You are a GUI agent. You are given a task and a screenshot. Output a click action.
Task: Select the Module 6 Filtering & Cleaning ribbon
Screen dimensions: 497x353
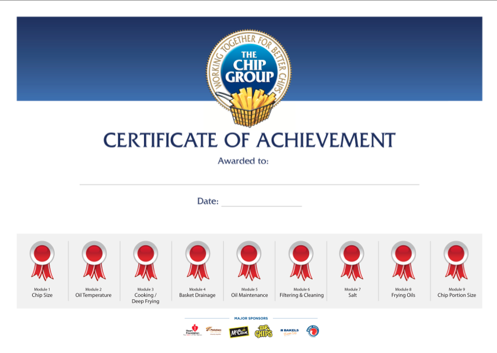[301, 261]
